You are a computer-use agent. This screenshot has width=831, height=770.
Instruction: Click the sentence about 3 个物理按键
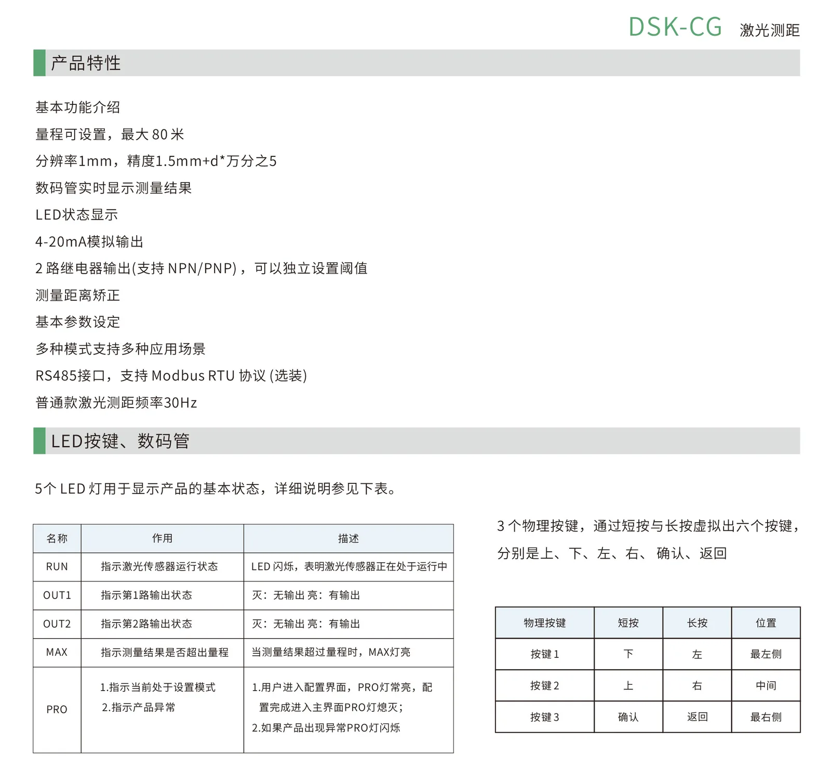point(648,526)
